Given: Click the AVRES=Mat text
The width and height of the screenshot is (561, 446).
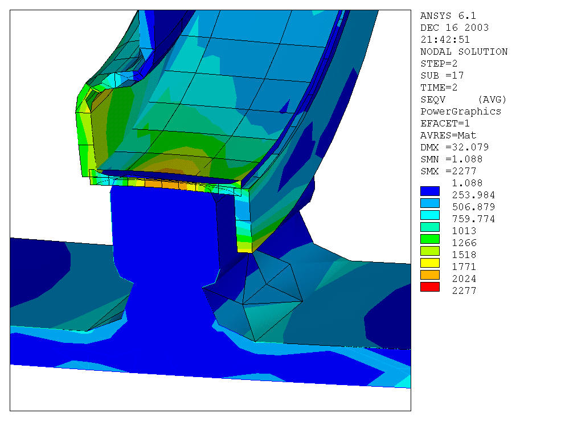Looking at the screenshot, I should pos(448,136).
